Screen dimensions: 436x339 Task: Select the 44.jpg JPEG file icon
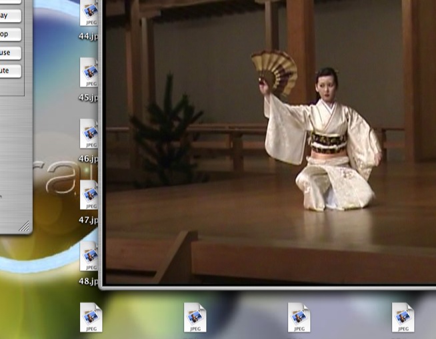(x=89, y=13)
